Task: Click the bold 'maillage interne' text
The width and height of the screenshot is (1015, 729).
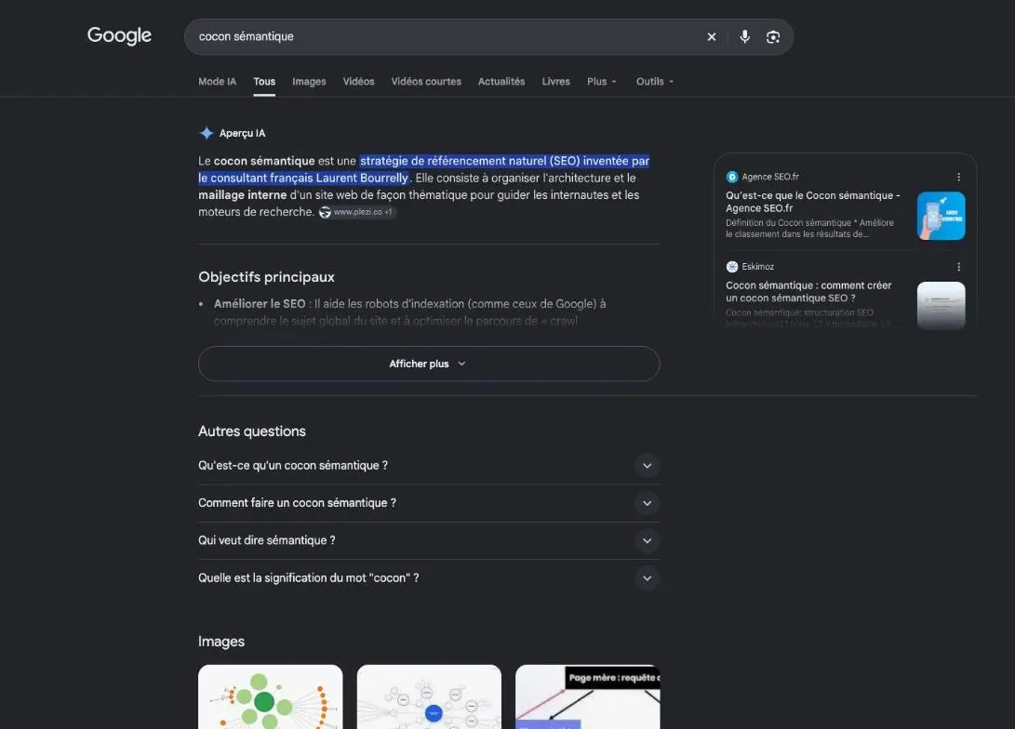Action: pos(242,194)
